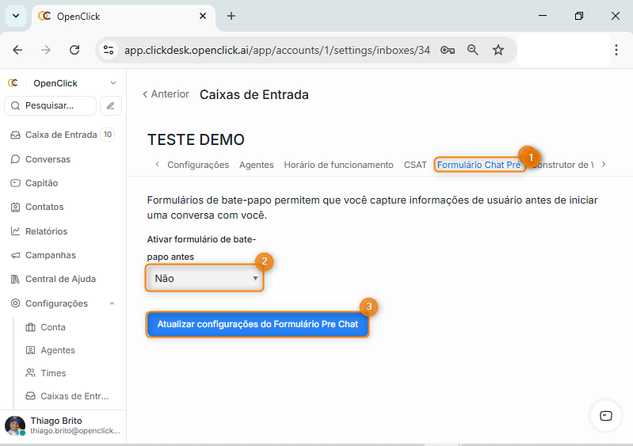The image size is (633, 446).
Task: Go back using the Anterior link
Action: (x=166, y=94)
